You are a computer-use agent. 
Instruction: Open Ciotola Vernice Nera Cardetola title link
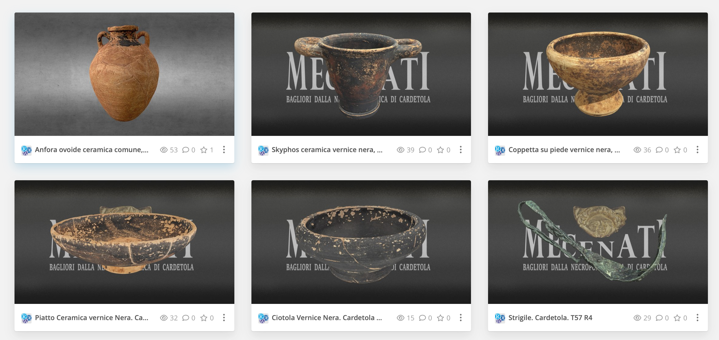point(327,318)
